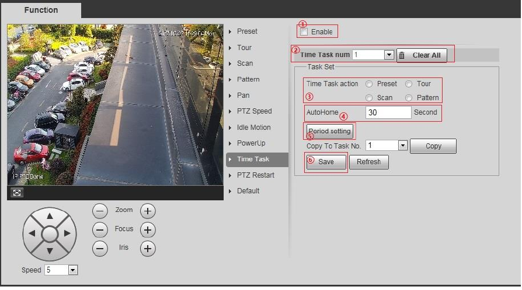
Task: Open the PTZ Speed menu item
Action: 255,111
